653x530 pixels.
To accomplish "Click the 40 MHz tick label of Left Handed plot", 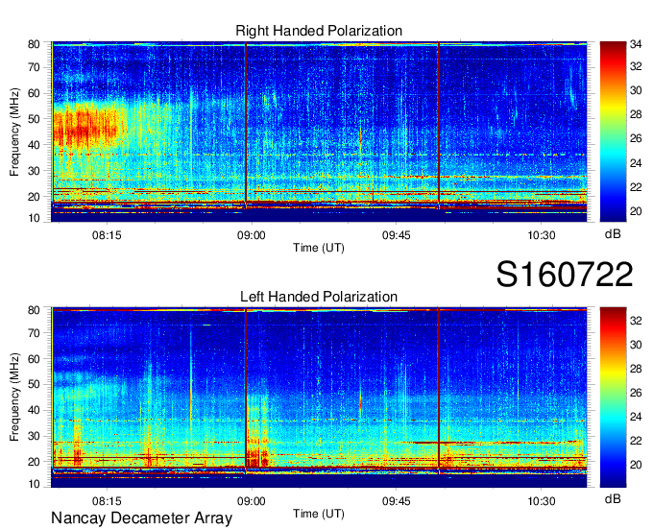I will pos(34,410).
